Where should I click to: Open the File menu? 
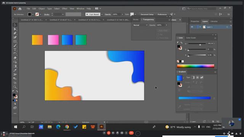(28, 8)
